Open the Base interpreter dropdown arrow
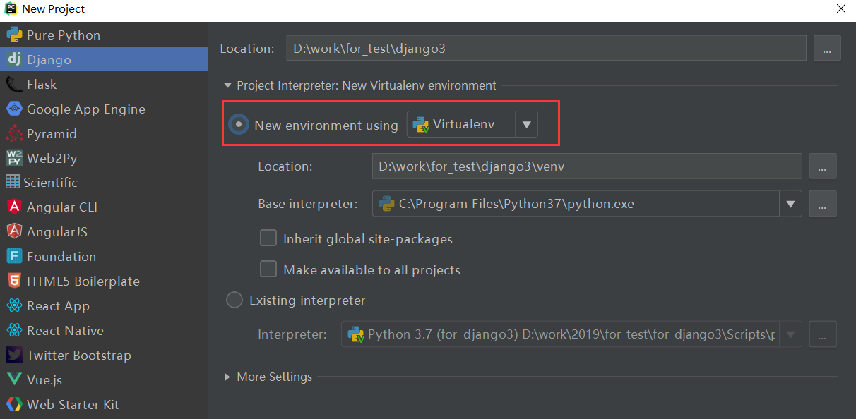 point(790,205)
